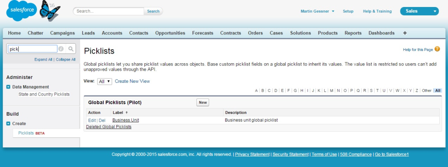Click the global Search button
Screen dimensions: 448x167
[x=153, y=11]
